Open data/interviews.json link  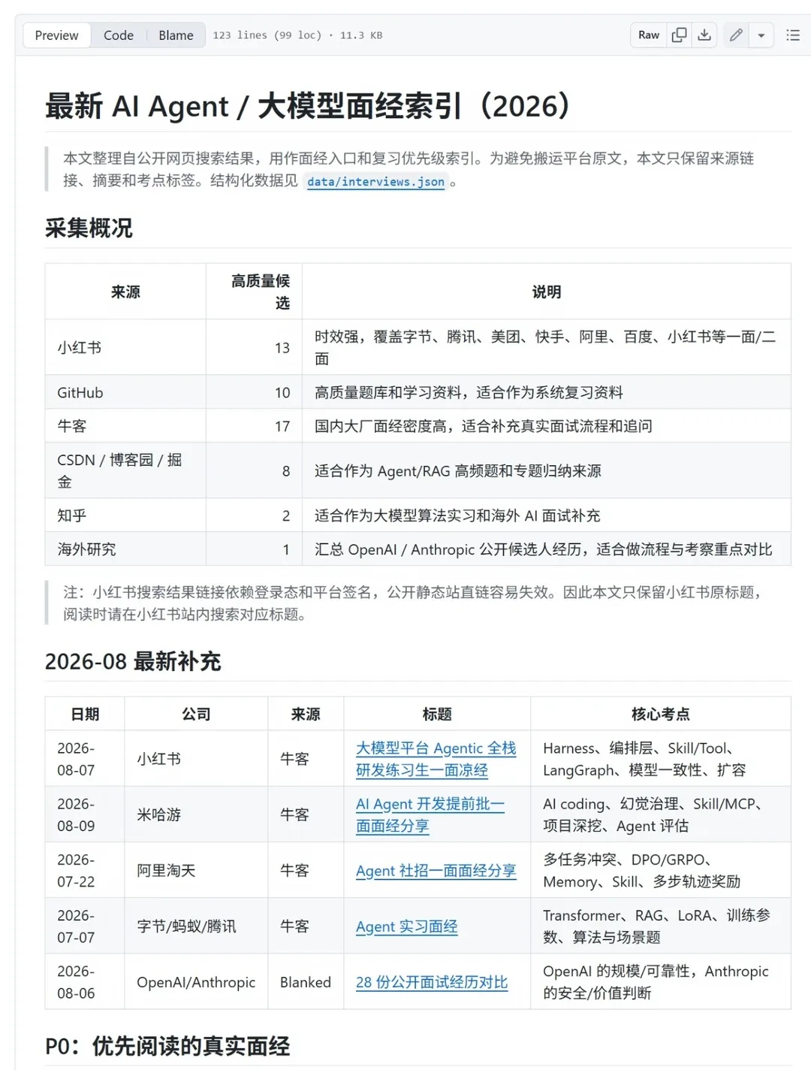(375, 182)
